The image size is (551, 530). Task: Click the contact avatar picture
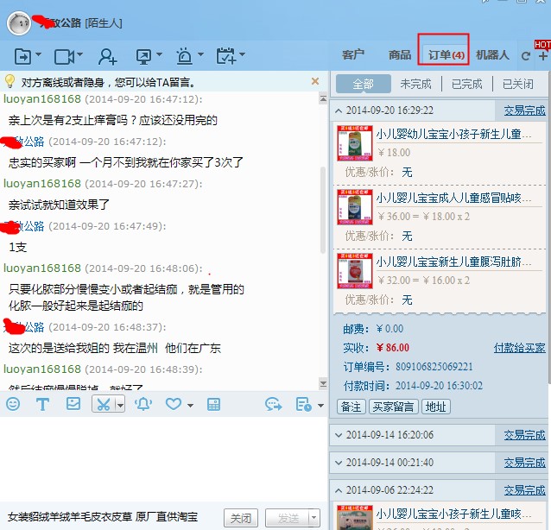pos(19,23)
